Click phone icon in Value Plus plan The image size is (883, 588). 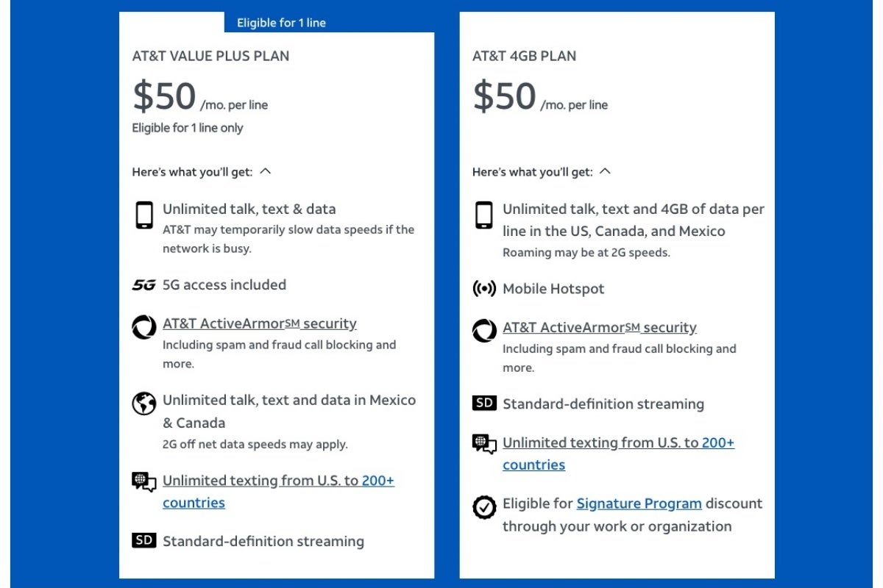(x=144, y=215)
